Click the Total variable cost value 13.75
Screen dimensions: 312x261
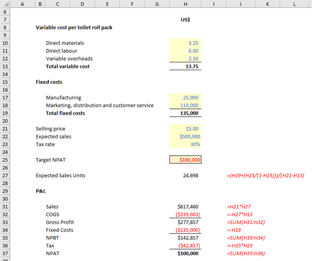click(185, 66)
